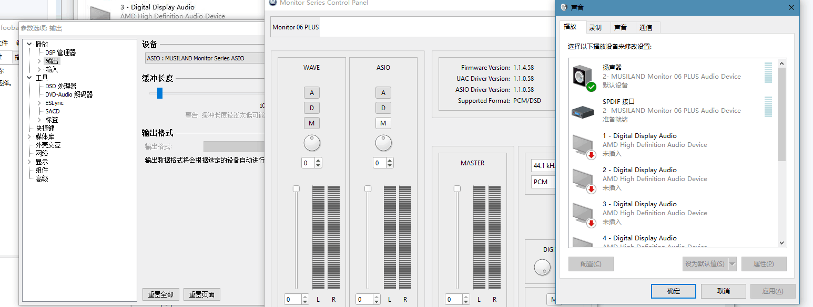Toggle the M mute button on WAVE channel
The width and height of the screenshot is (813, 307).
312,123
